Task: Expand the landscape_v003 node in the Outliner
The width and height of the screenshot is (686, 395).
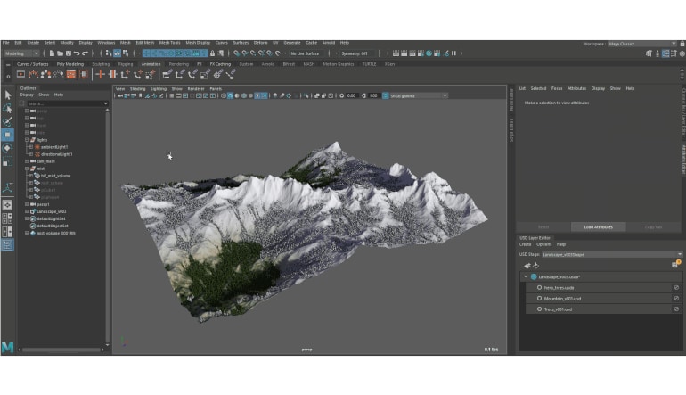Action: (x=27, y=211)
